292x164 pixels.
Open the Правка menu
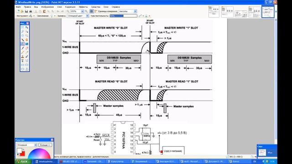[27, 7]
